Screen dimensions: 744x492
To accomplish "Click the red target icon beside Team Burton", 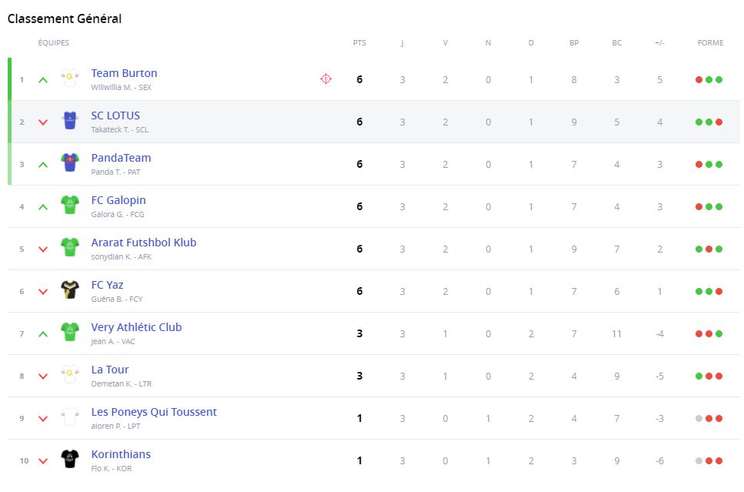I will [x=325, y=79].
